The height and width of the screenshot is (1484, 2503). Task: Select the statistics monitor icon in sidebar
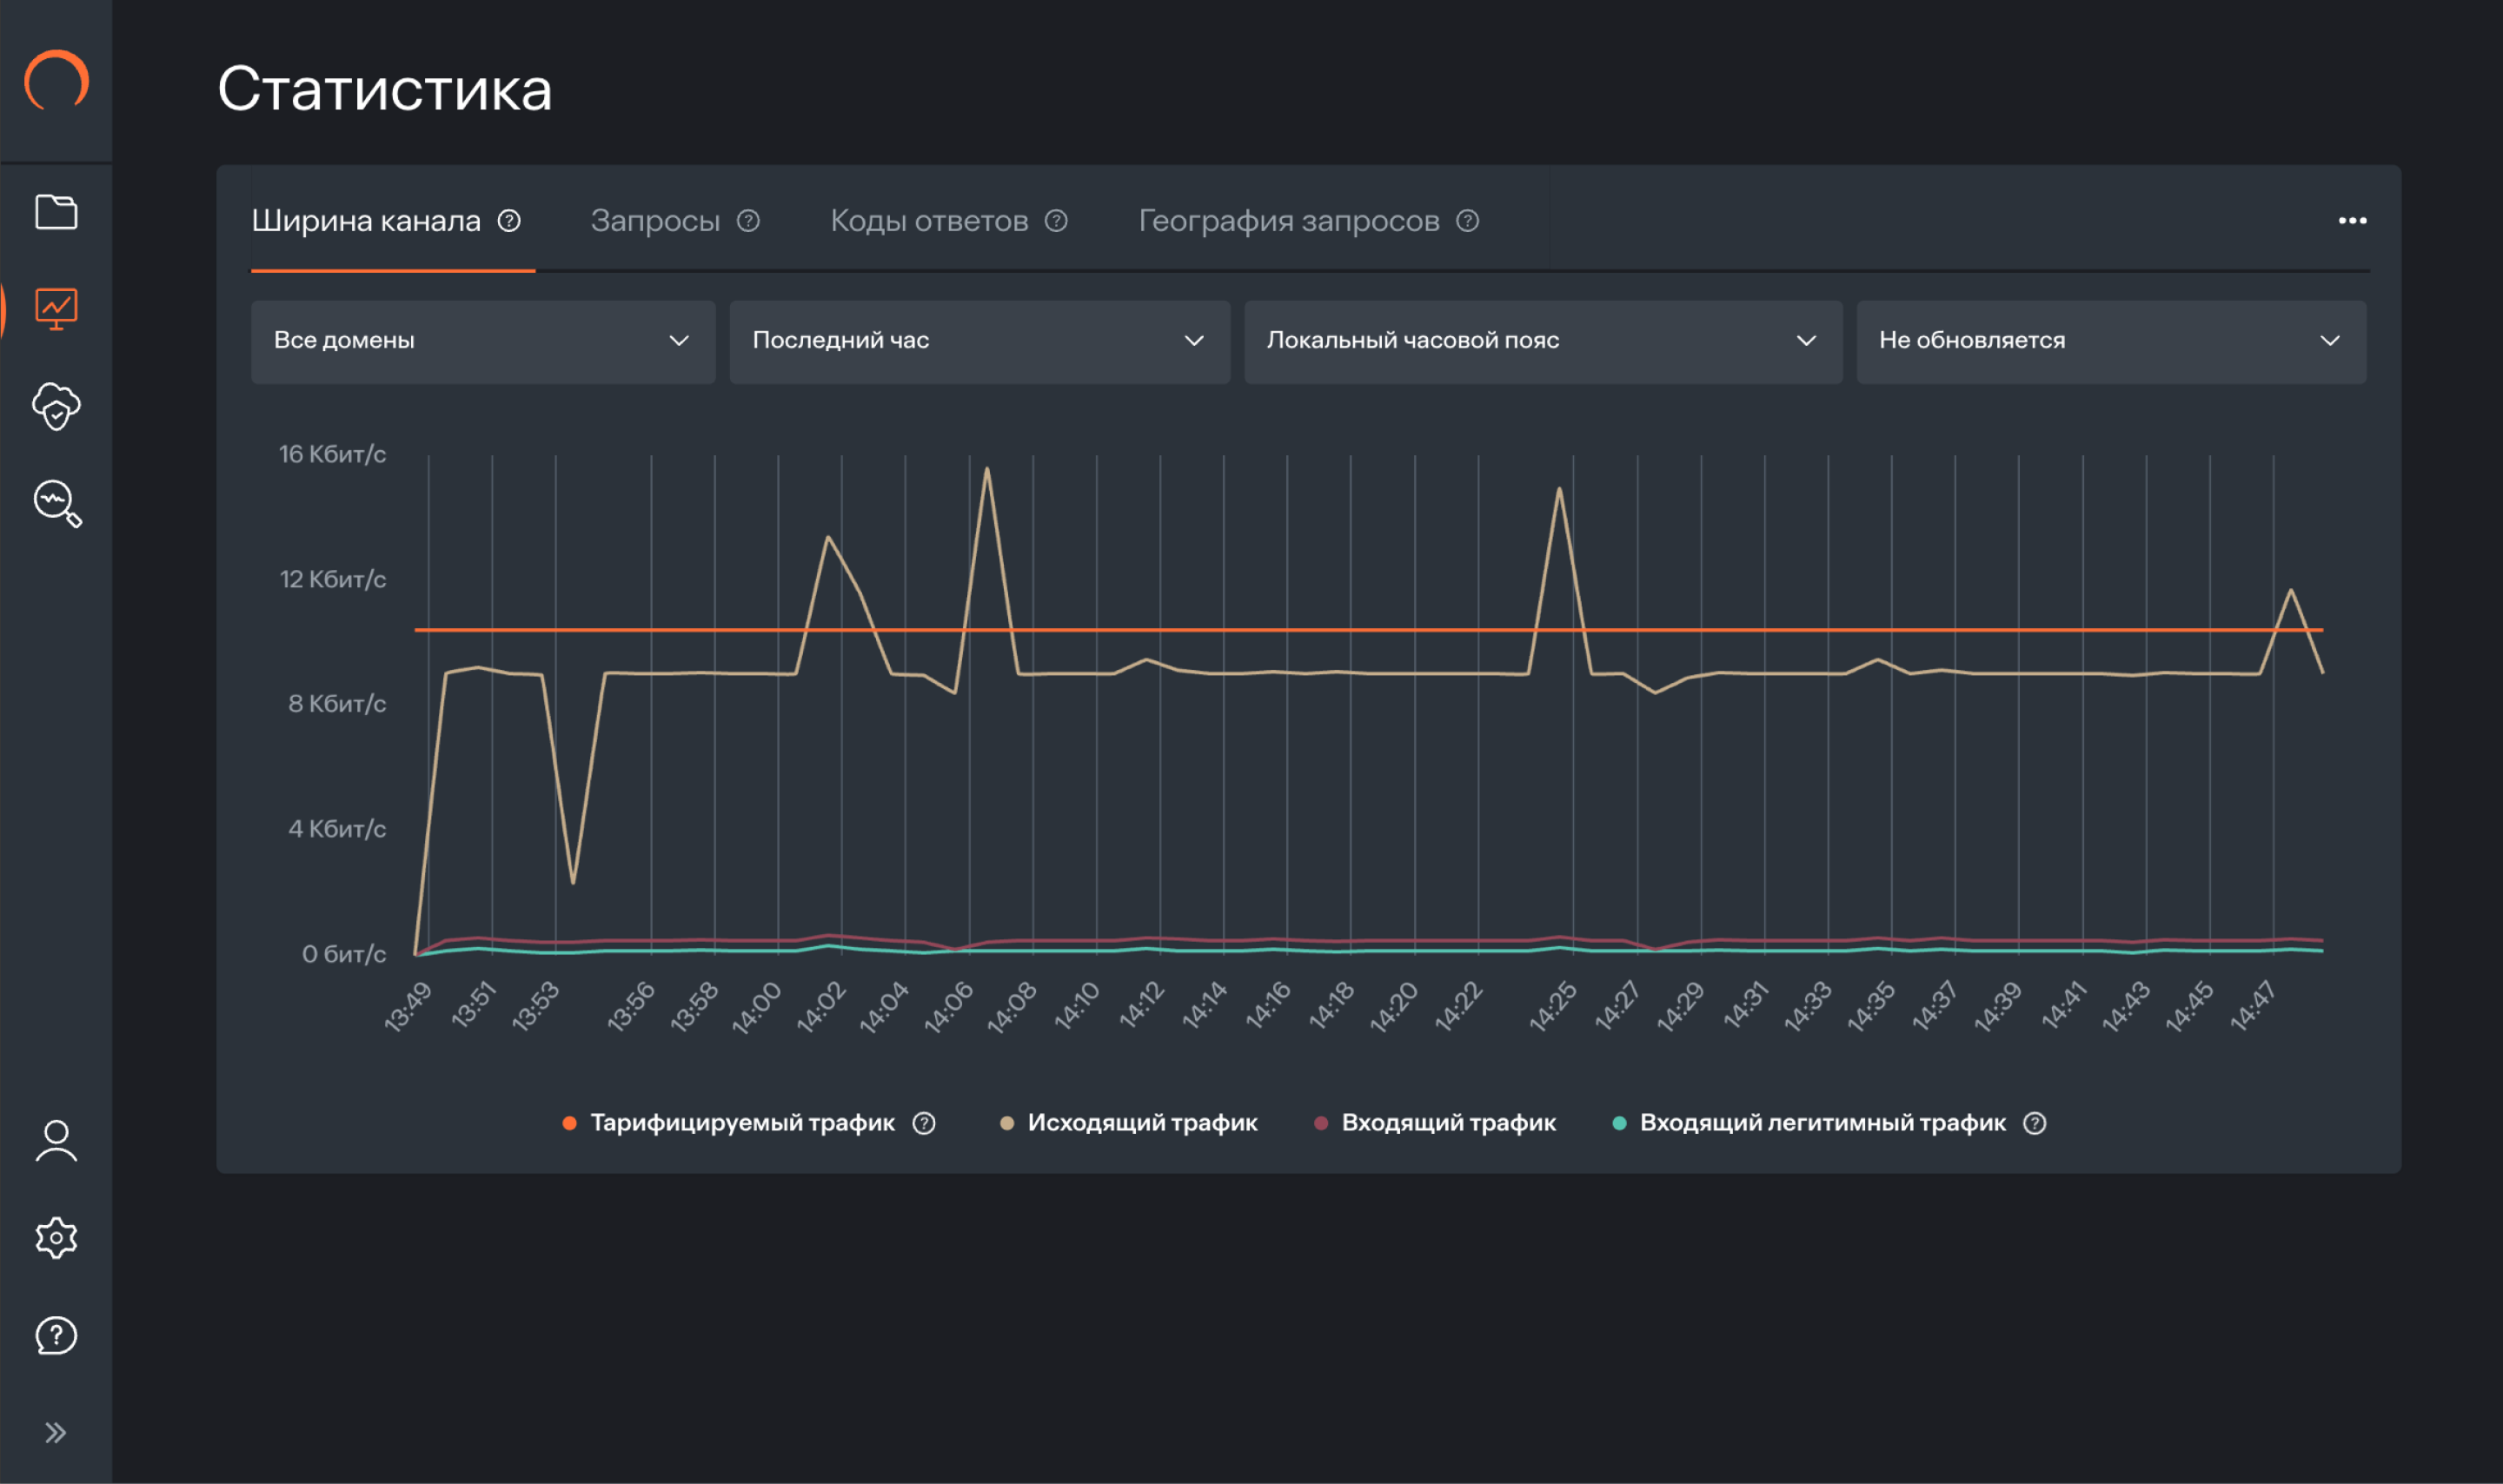(x=56, y=309)
